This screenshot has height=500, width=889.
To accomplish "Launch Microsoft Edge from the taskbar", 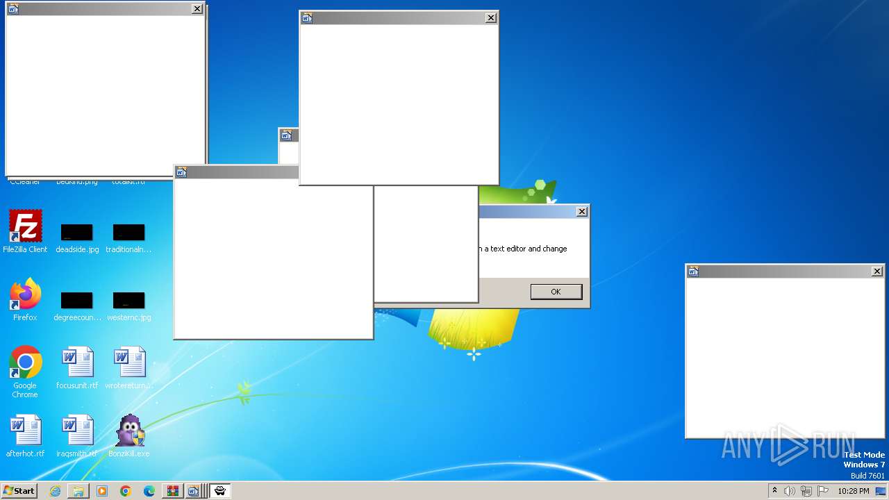I will click(x=149, y=491).
